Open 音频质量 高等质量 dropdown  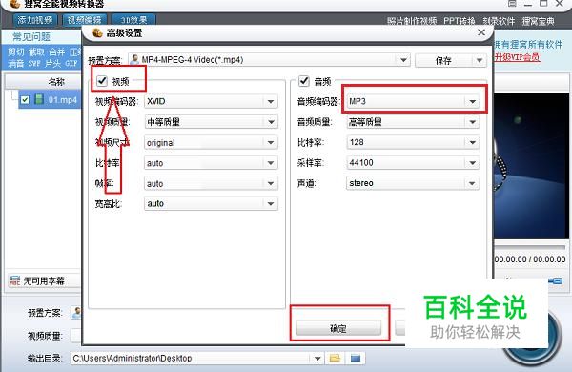point(413,122)
